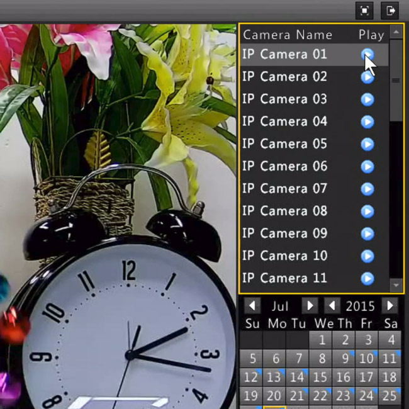Select July 12 in the calendar
Viewport: 409px width, 409px height.
pyautogui.click(x=251, y=377)
